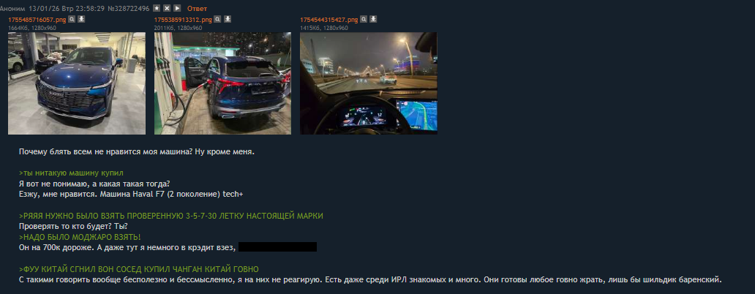Click the Ответ reply link
Viewport: 755px width, 294px height.
coord(197,9)
